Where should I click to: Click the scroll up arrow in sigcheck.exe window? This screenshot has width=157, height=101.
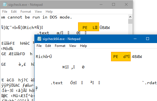(130, 17)
